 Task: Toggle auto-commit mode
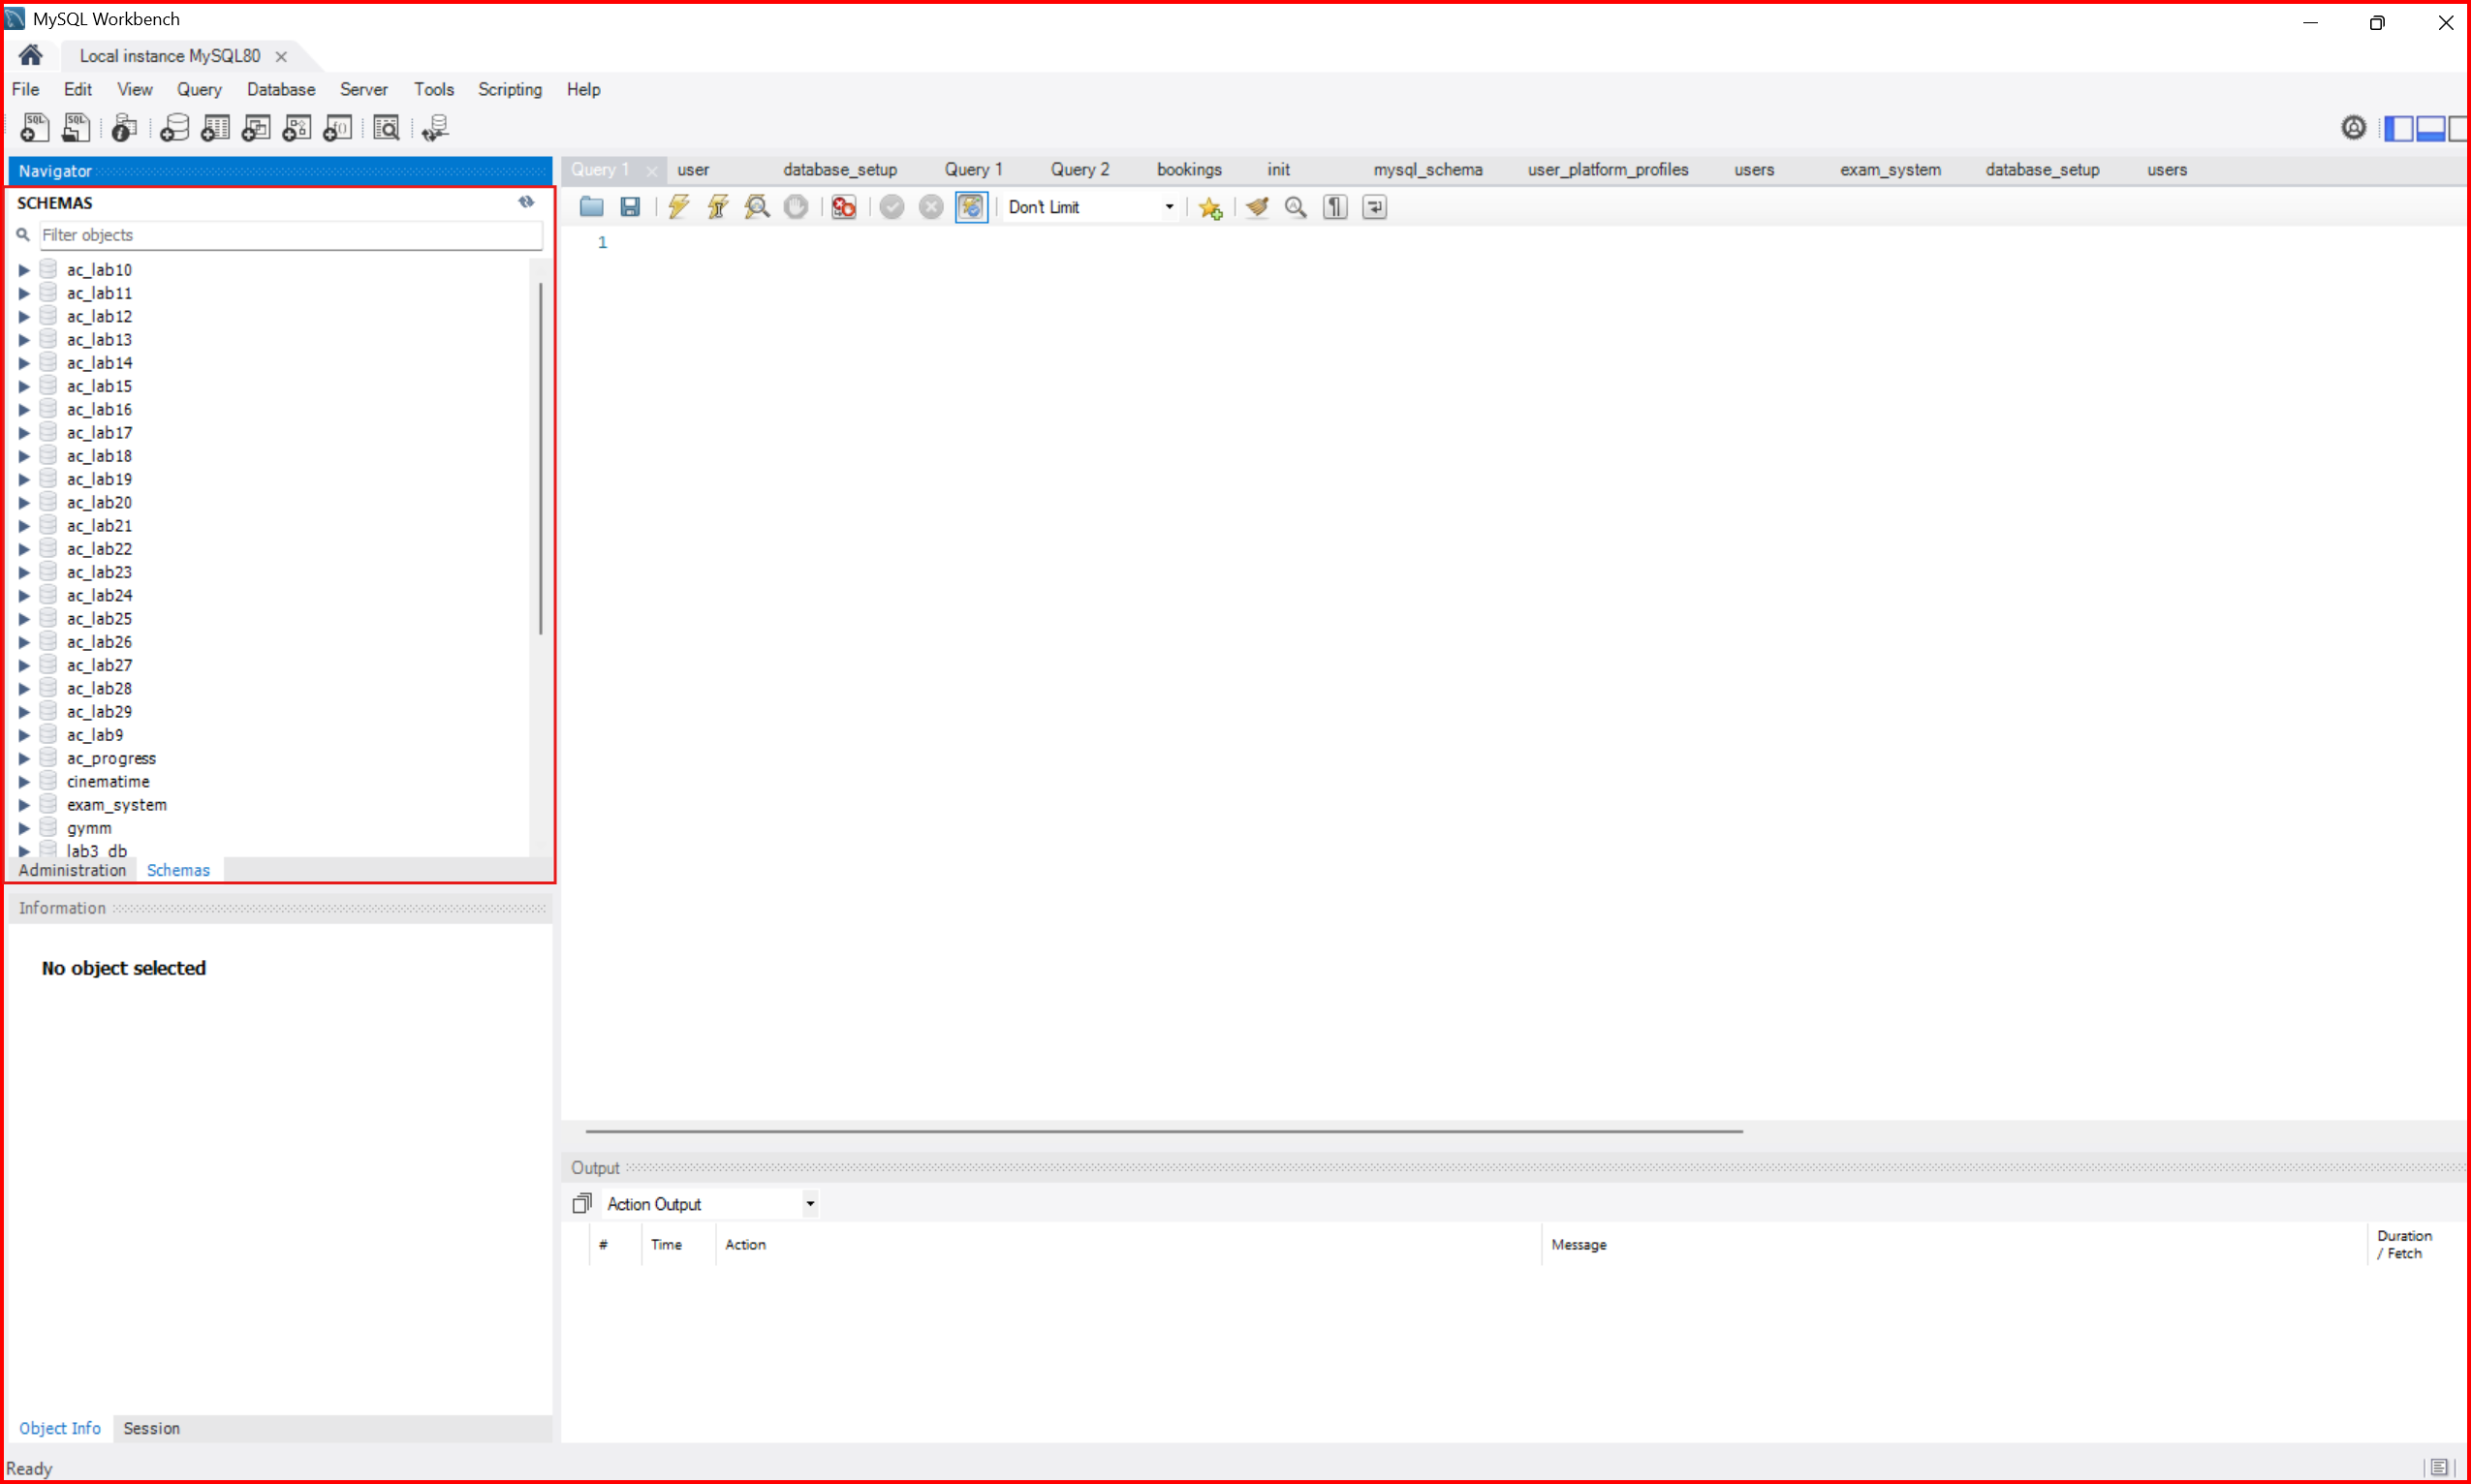click(x=971, y=207)
